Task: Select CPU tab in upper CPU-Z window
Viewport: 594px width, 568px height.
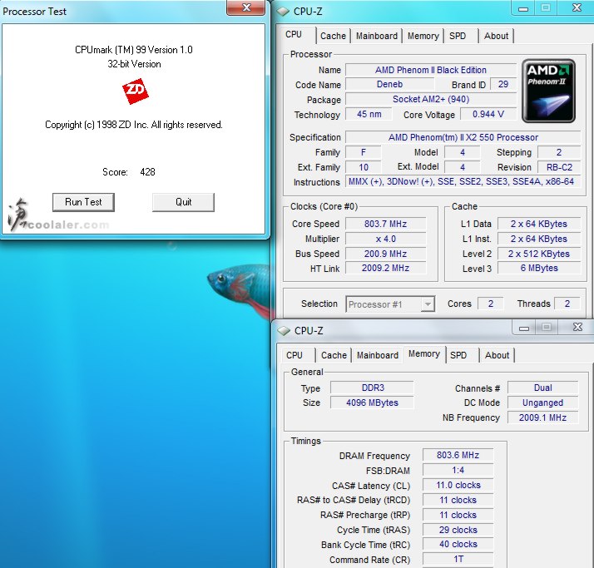Action: [294, 34]
